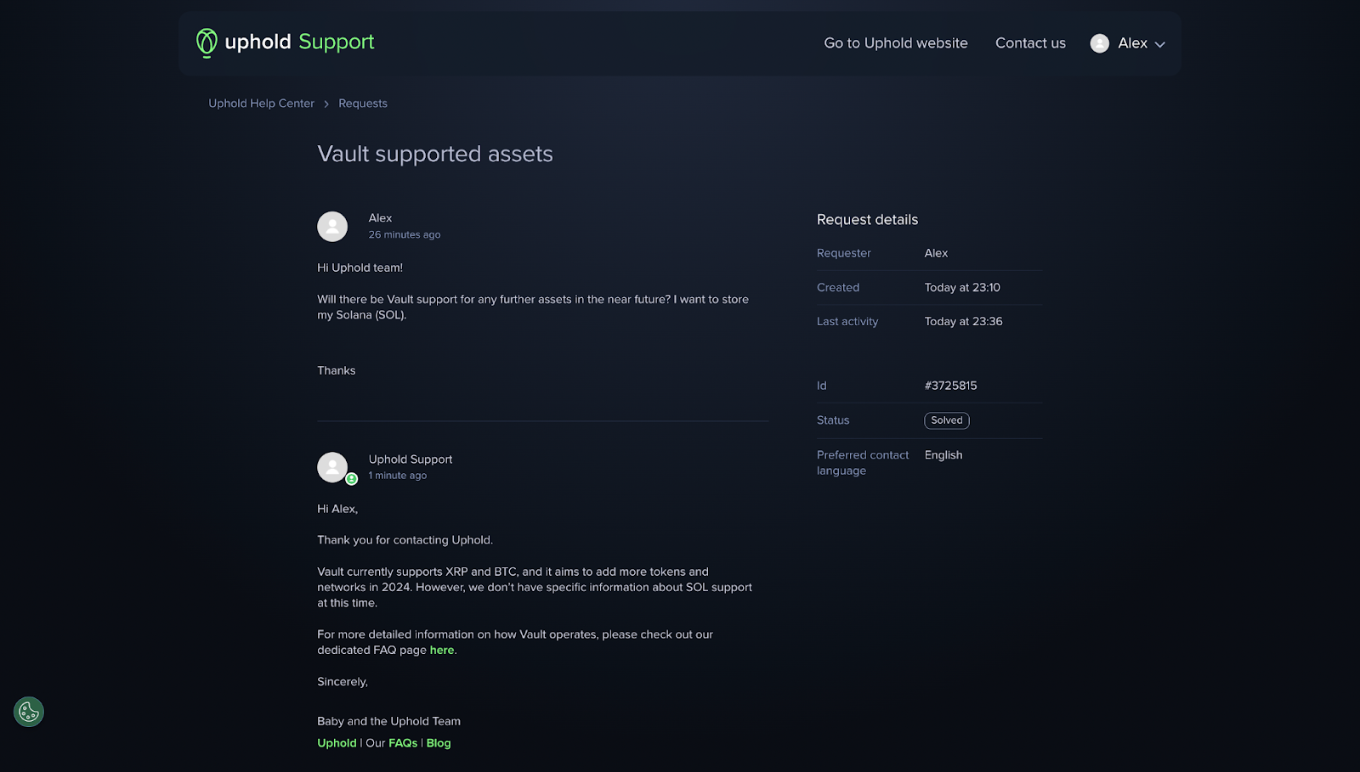Select the 'Vault supported assets' heading
The image size is (1360, 772).
(435, 154)
